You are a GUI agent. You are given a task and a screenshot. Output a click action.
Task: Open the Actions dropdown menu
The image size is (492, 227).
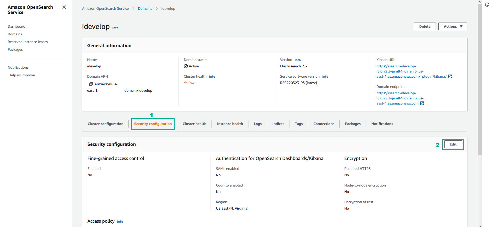point(453,26)
